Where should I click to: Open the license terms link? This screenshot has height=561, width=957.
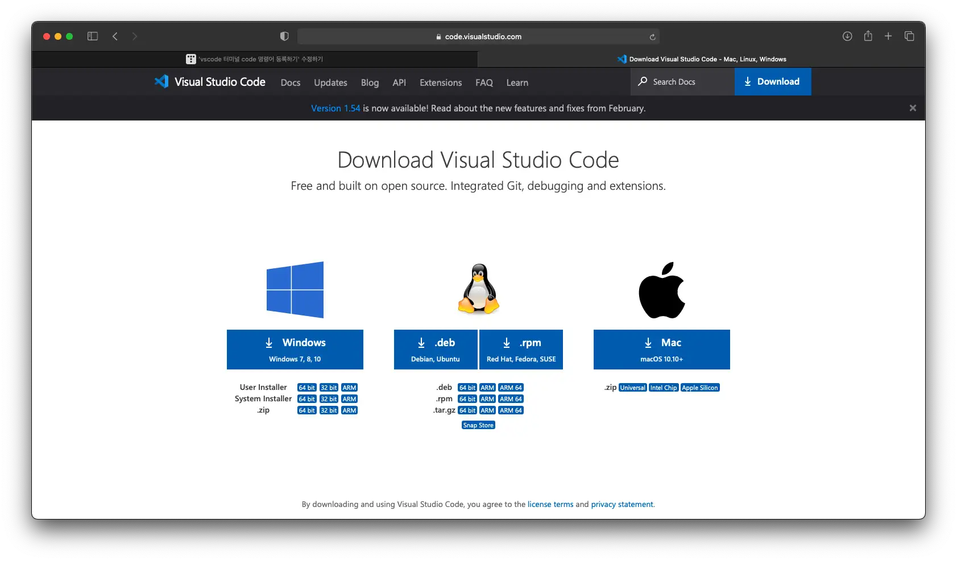pos(550,504)
